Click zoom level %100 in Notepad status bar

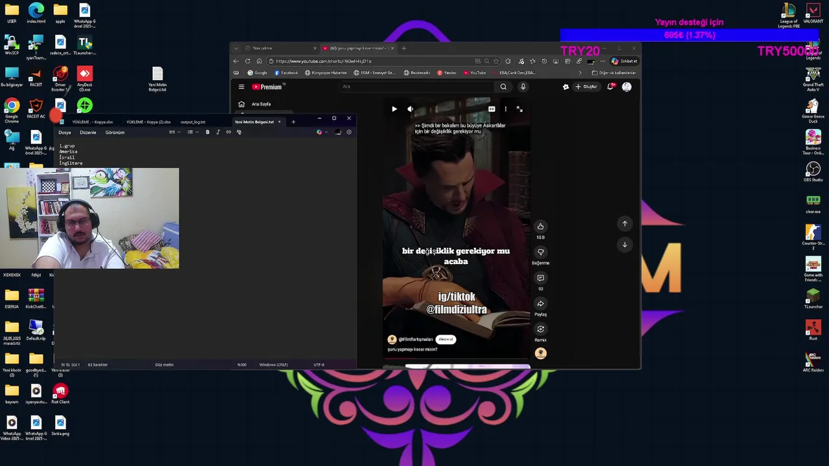coord(242,365)
